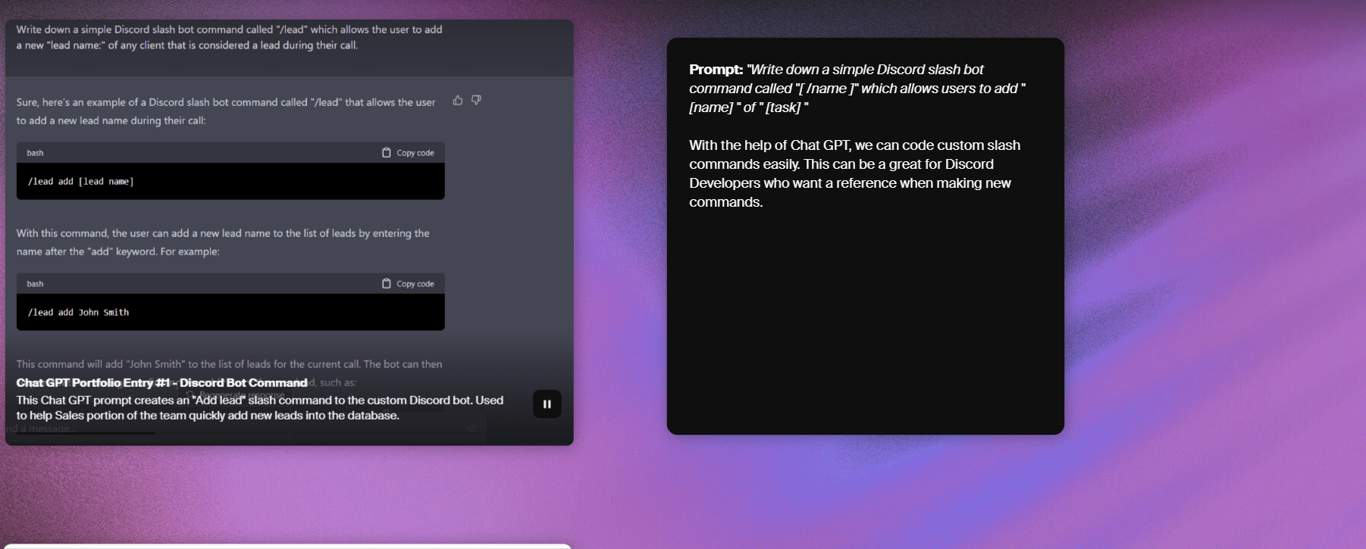Click the 'With the help of Chat GPT' paragraph
The width and height of the screenshot is (1366, 549).
pyautogui.click(x=854, y=173)
